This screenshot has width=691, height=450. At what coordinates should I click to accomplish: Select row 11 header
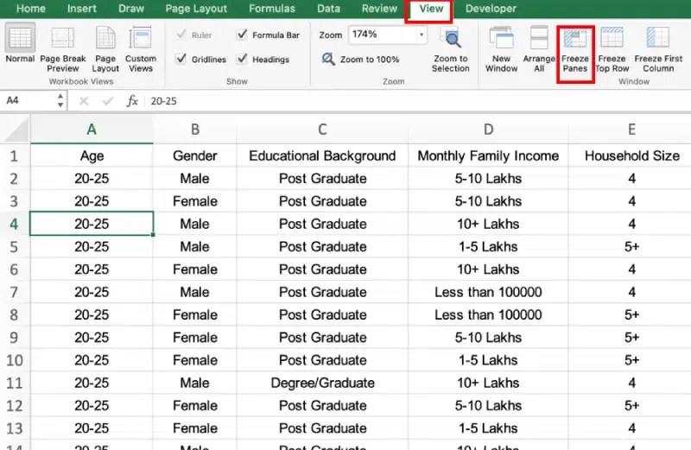coord(15,383)
